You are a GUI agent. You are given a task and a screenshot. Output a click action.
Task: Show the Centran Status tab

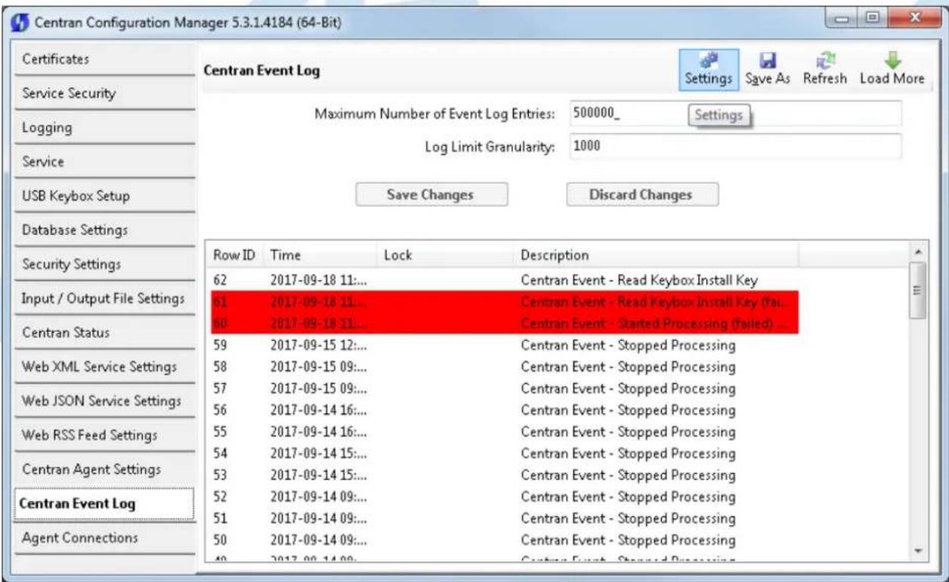tap(104, 333)
